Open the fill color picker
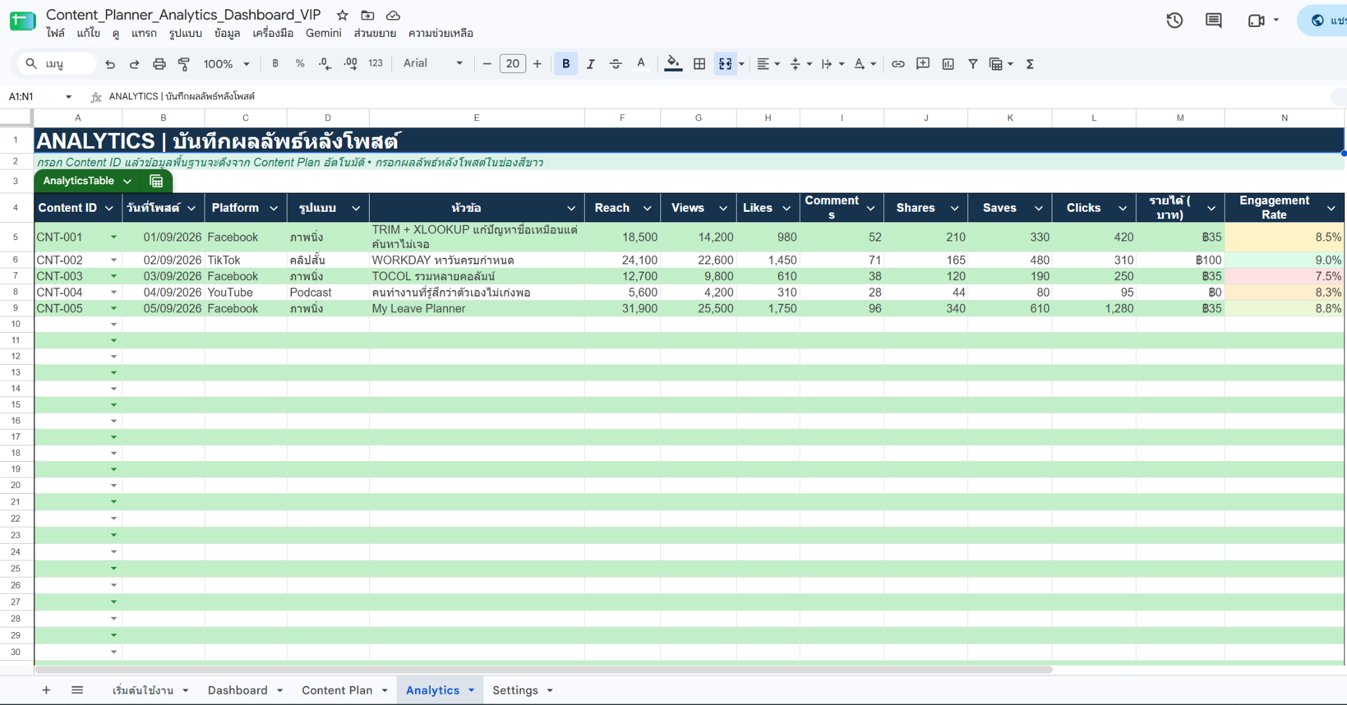Screen dimensions: 1347x705 pyautogui.click(x=673, y=64)
